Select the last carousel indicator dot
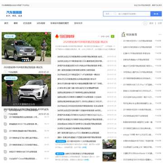Image resolution: width=163 pixels, height=163 pixels. click(x=30, y=61)
